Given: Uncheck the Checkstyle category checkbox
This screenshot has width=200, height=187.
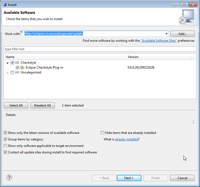Looking at the screenshot, I should click(12, 63).
